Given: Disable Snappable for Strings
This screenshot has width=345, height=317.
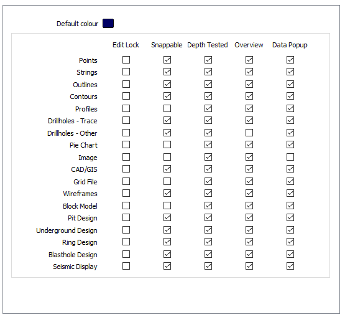Looking at the screenshot, I should pyautogui.click(x=167, y=72).
